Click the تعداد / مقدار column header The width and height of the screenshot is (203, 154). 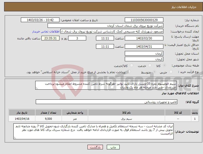(x=48, y=113)
